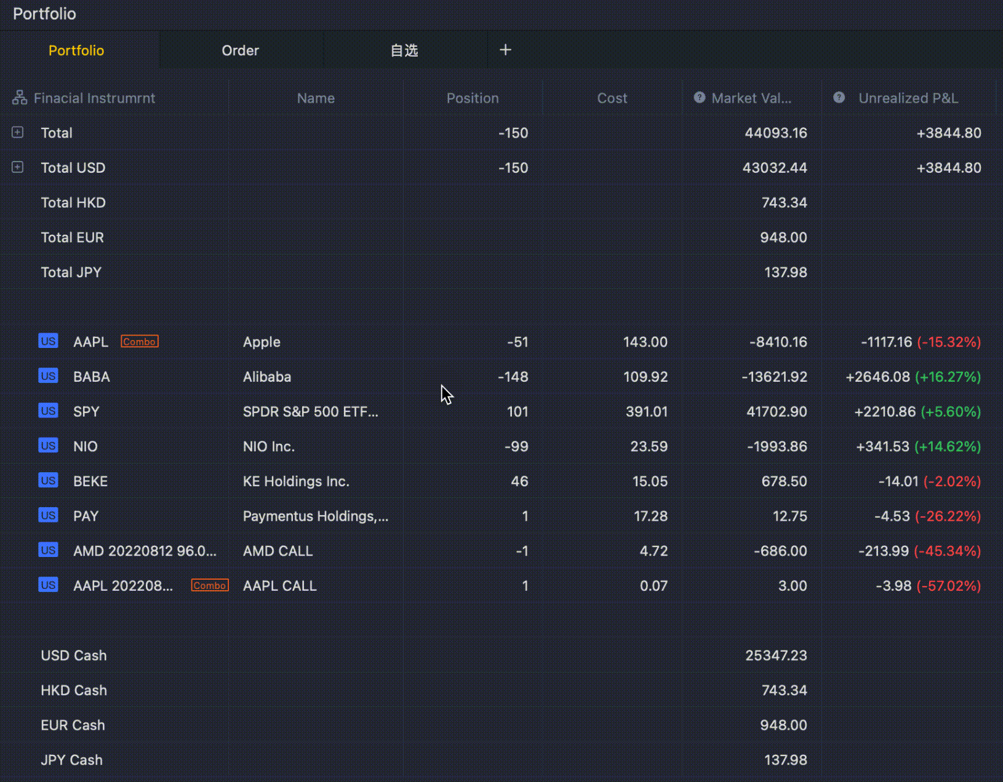The width and height of the screenshot is (1003, 782).
Task: Click the hierarchy icon beside Finacial Instrumrnt
Action: click(20, 98)
